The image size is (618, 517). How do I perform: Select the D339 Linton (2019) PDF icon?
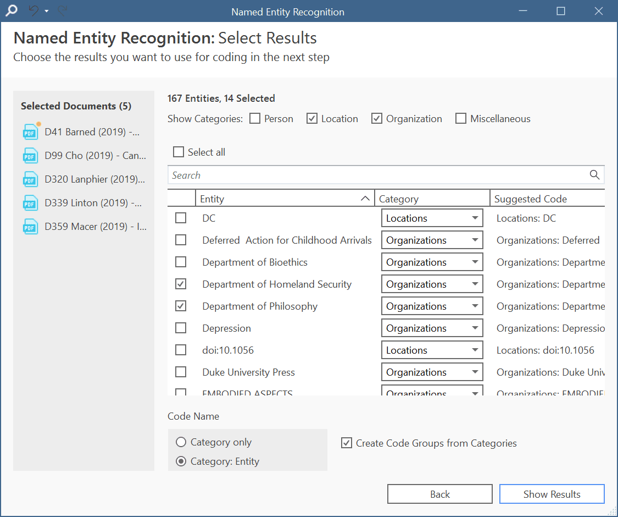point(30,203)
